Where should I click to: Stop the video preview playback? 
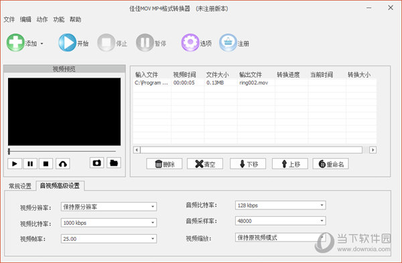46,164
